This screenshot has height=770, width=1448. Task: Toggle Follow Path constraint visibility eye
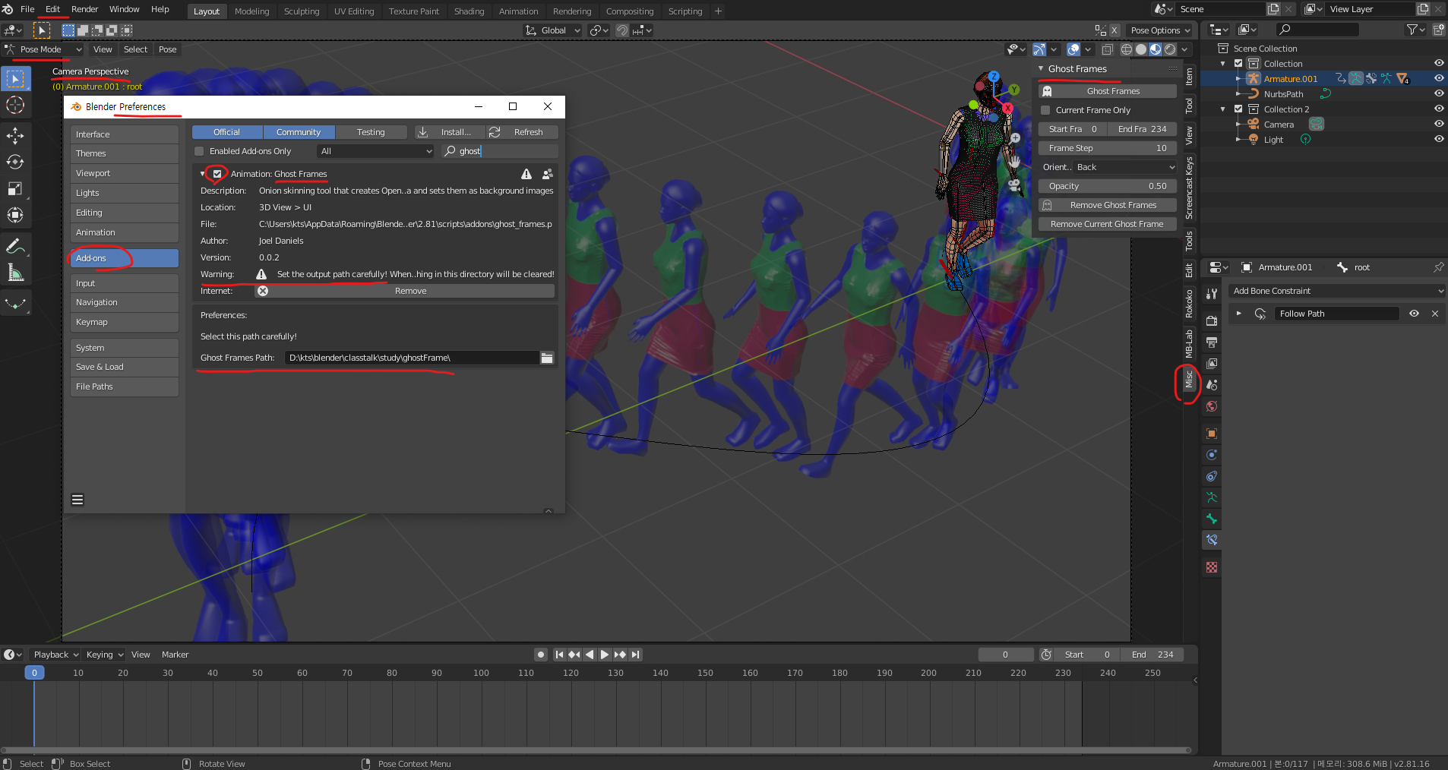click(x=1414, y=314)
